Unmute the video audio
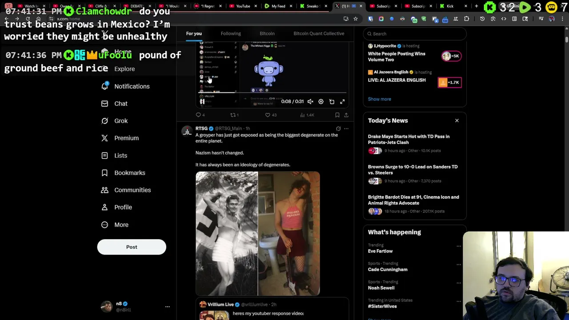 pos(310,102)
